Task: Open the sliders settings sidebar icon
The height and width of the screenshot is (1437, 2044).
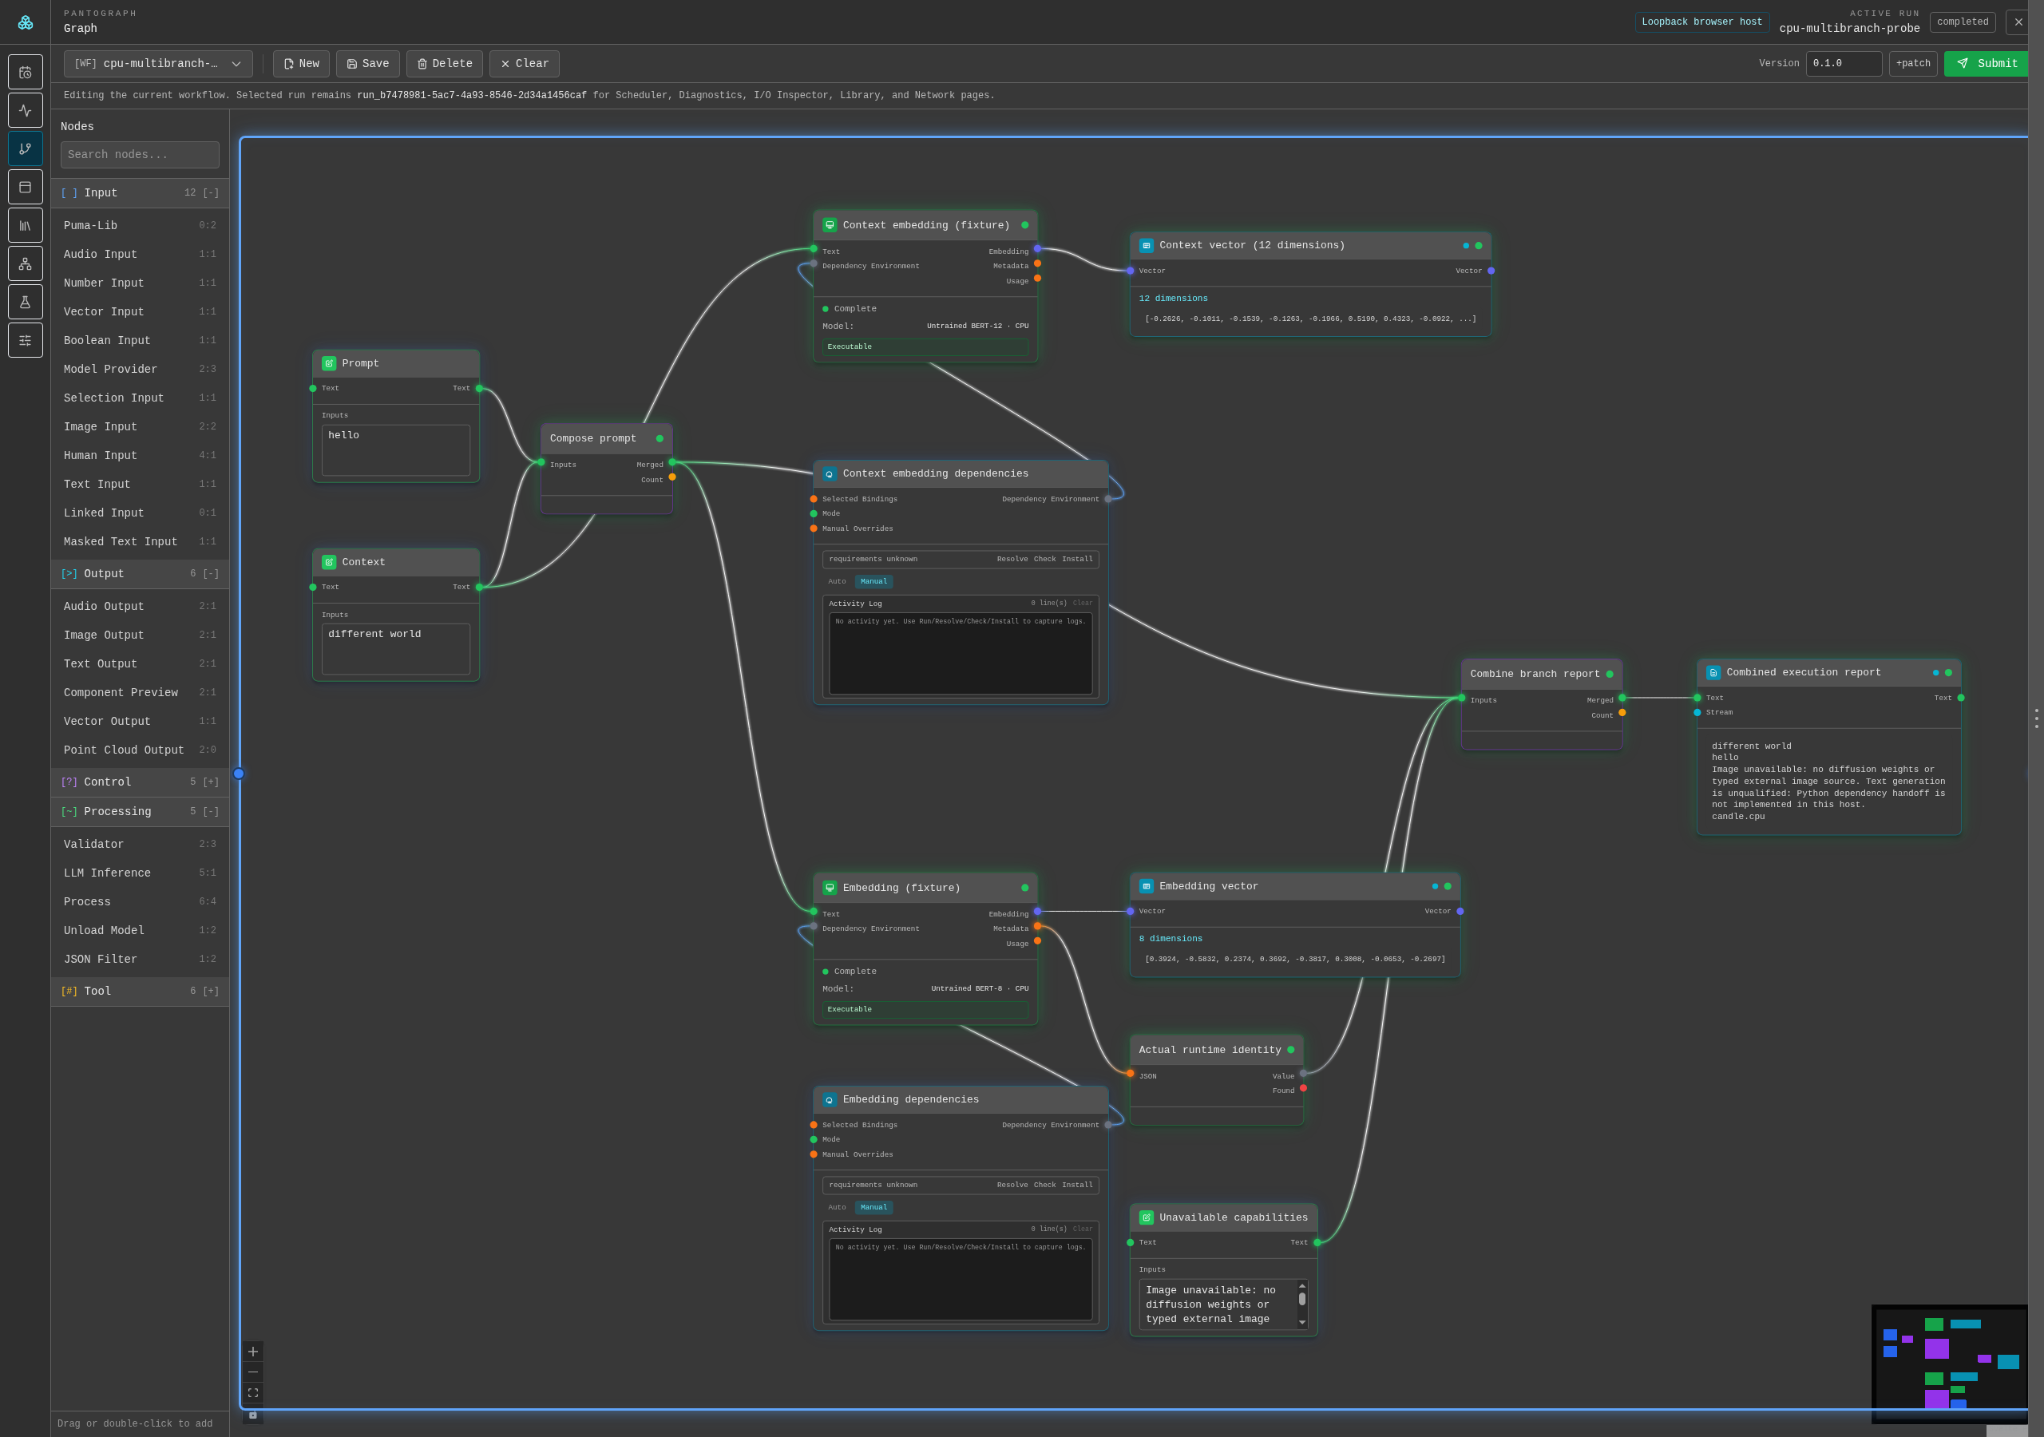Action: (x=25, y=340)
